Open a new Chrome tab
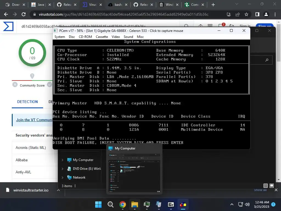The height and width of the screenshot is (211, 281). [213, 5]
